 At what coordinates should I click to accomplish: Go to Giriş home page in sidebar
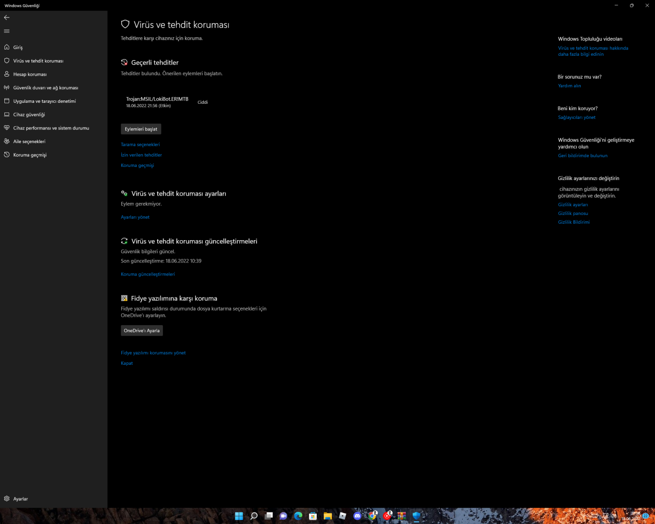point(53,47)
